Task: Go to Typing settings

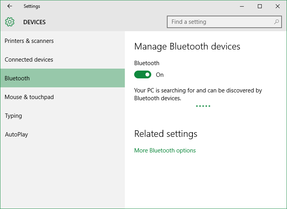Action: click(63, 115)
